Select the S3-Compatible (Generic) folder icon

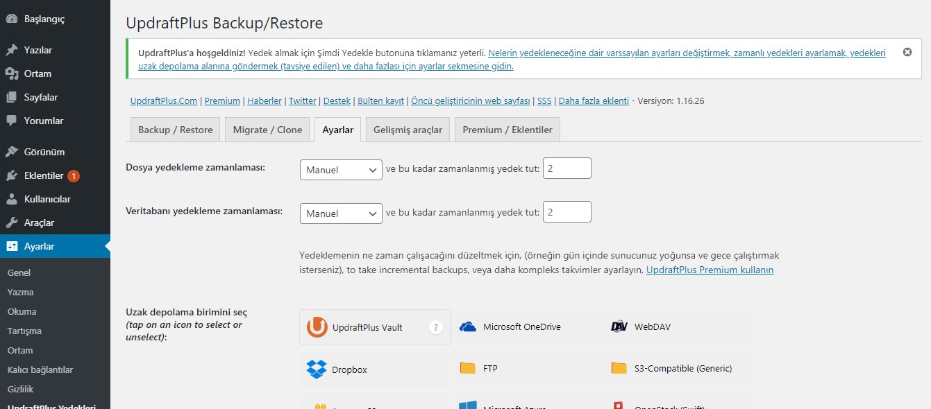click(x=619, y=369)
